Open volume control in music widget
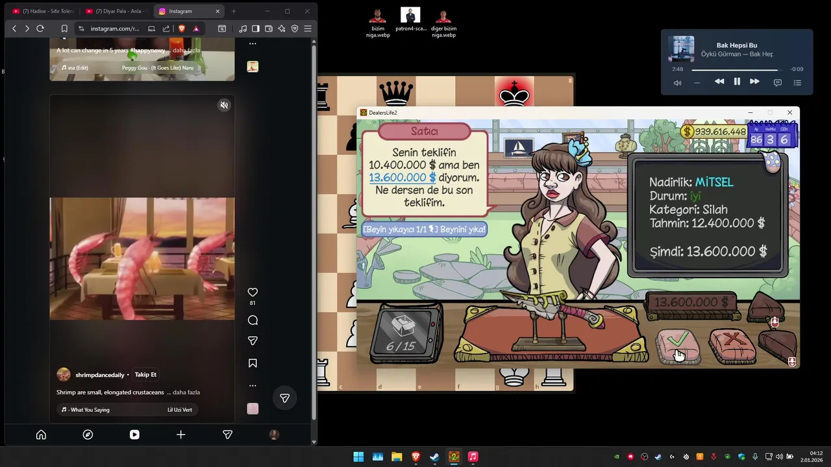 (678, 82)
